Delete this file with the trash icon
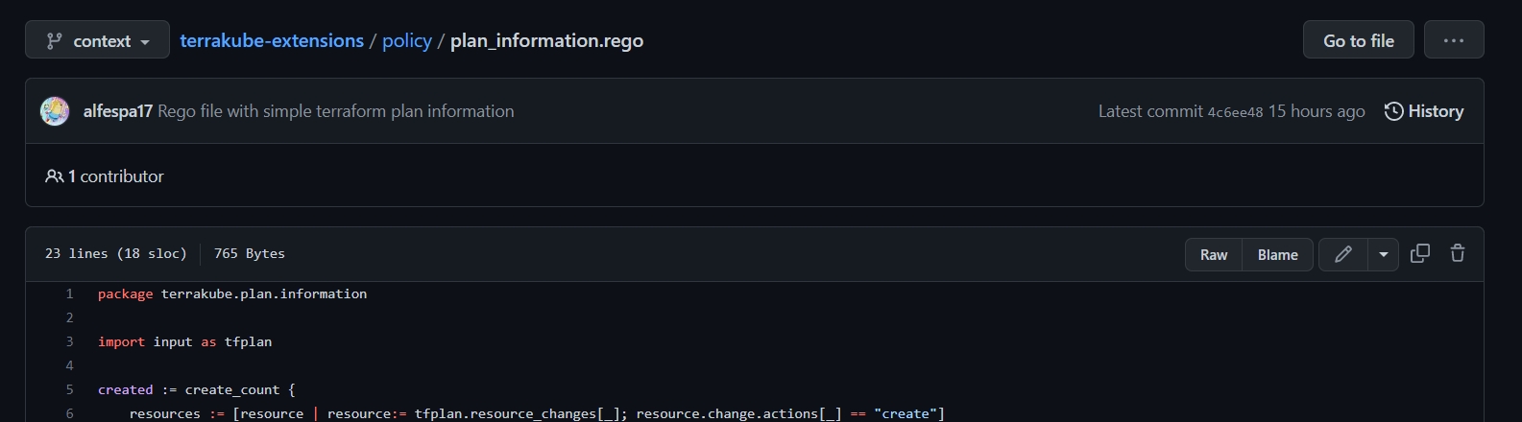 tap(1458, 254)
